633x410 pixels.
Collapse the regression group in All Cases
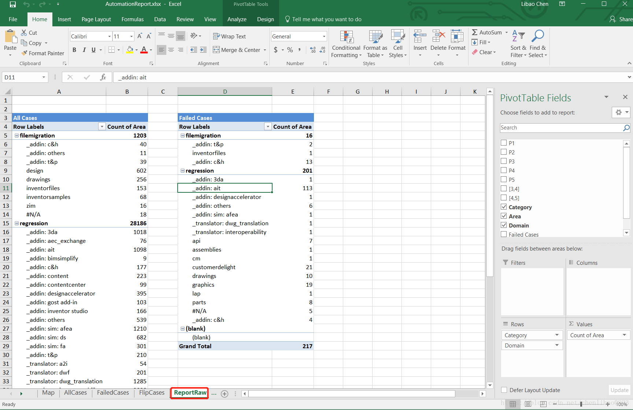point(16,223)
